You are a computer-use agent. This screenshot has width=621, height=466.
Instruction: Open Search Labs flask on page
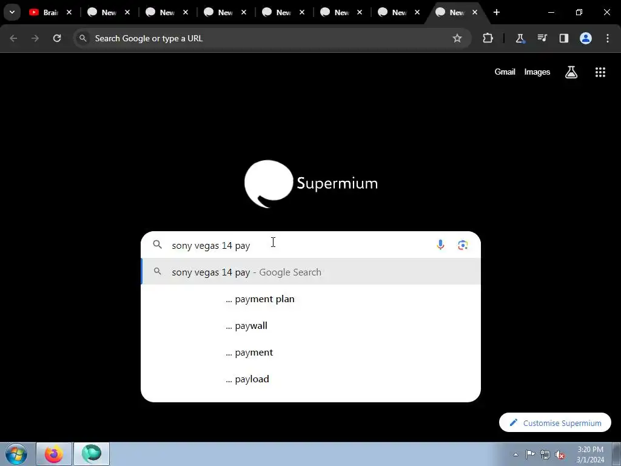click(571, 72)
